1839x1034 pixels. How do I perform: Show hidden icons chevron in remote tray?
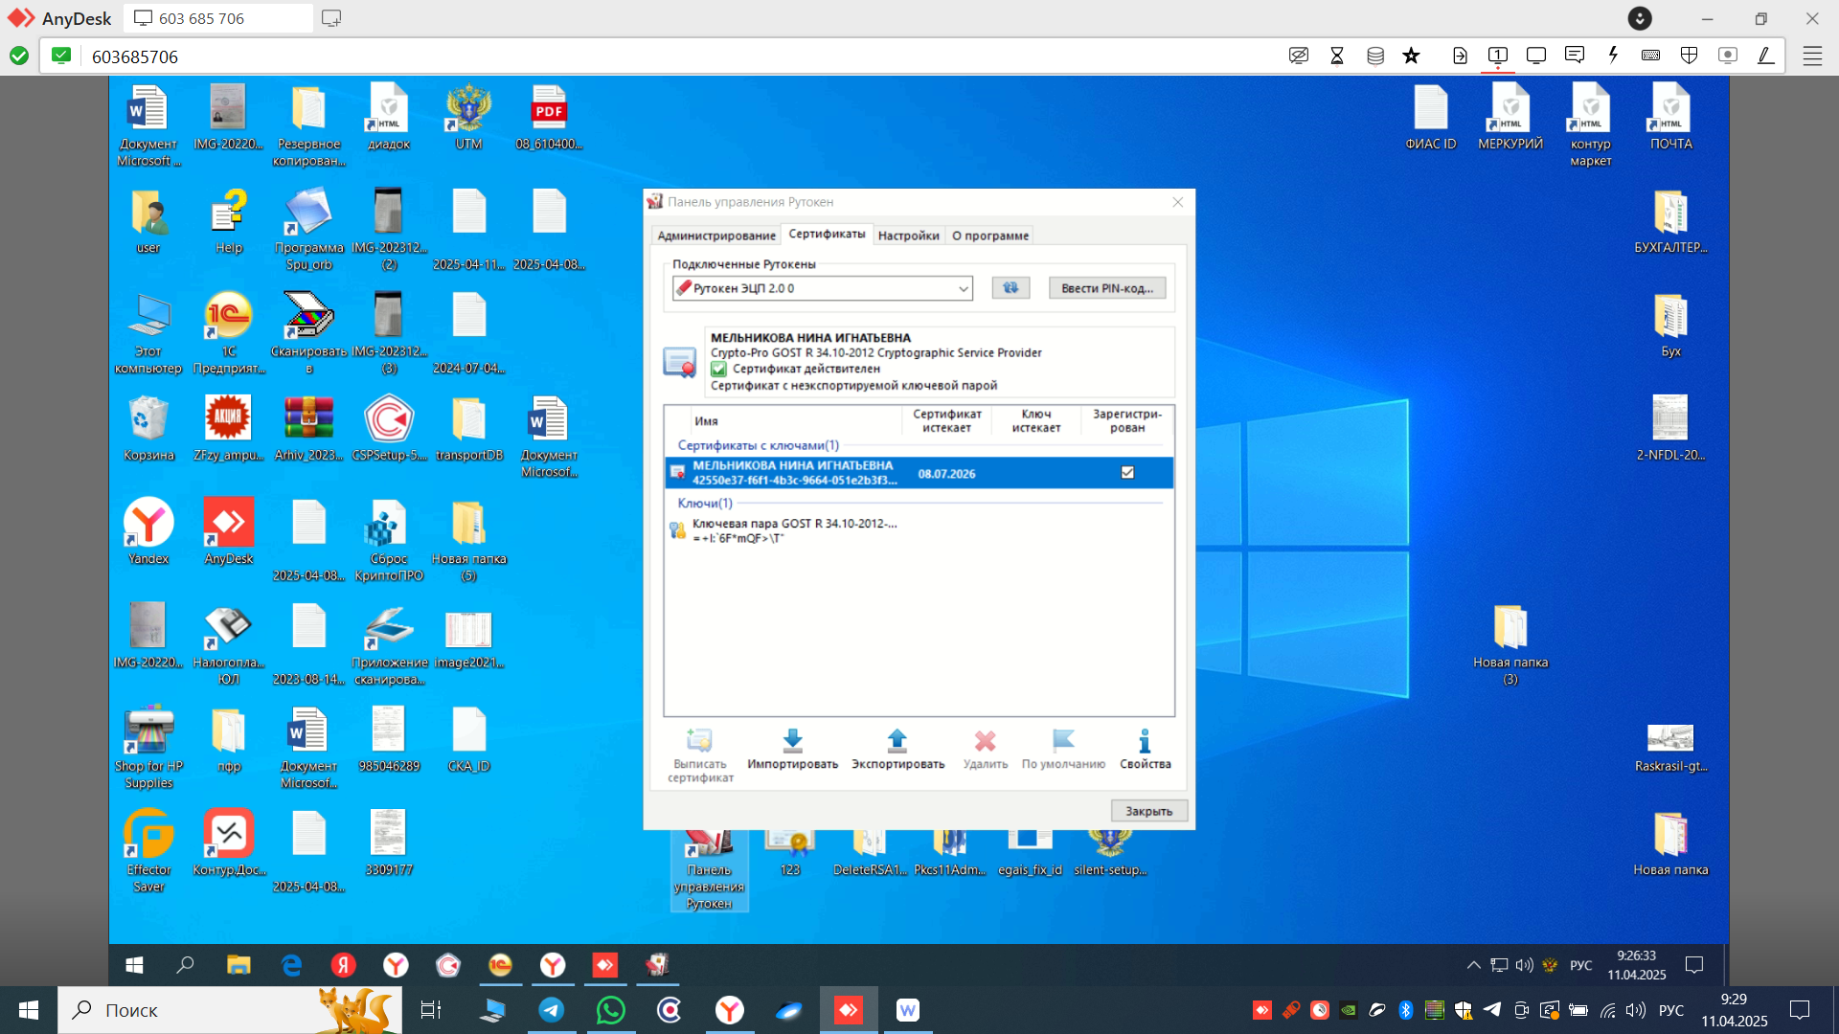coord(1473,965)
